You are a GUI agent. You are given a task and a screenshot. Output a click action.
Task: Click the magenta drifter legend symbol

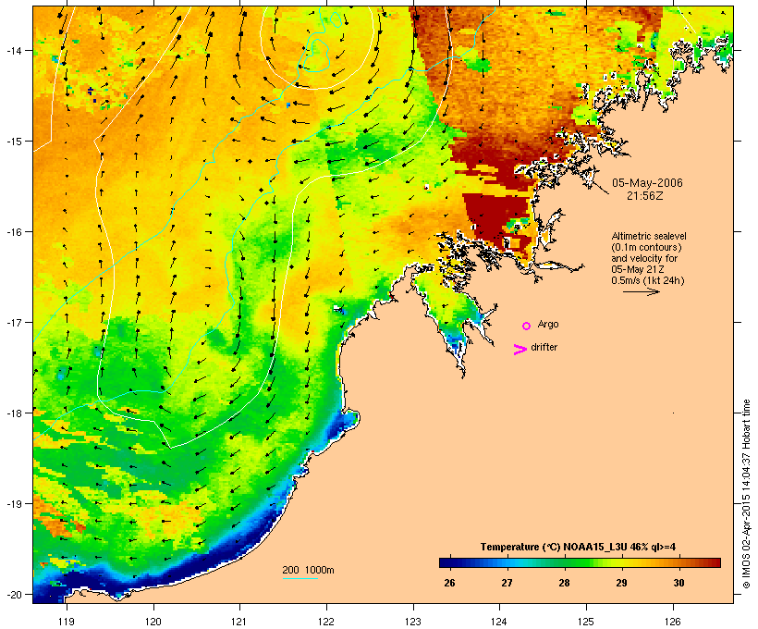coord(520,350)
